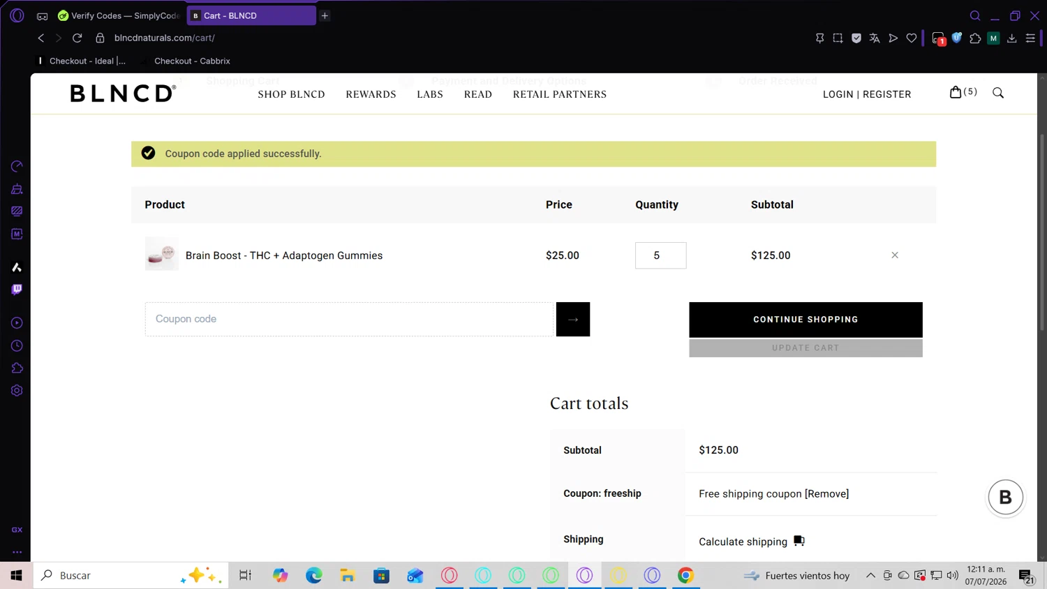Image resolution: width=1047 pixels, height=589 pixels.
Task: Open File Explorer from taskbar
Action: point(348,576)
